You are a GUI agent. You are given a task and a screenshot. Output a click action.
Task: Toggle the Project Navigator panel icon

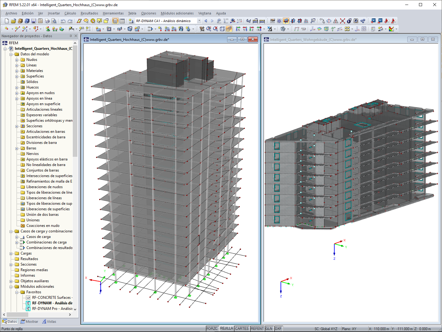pos(115,21)
